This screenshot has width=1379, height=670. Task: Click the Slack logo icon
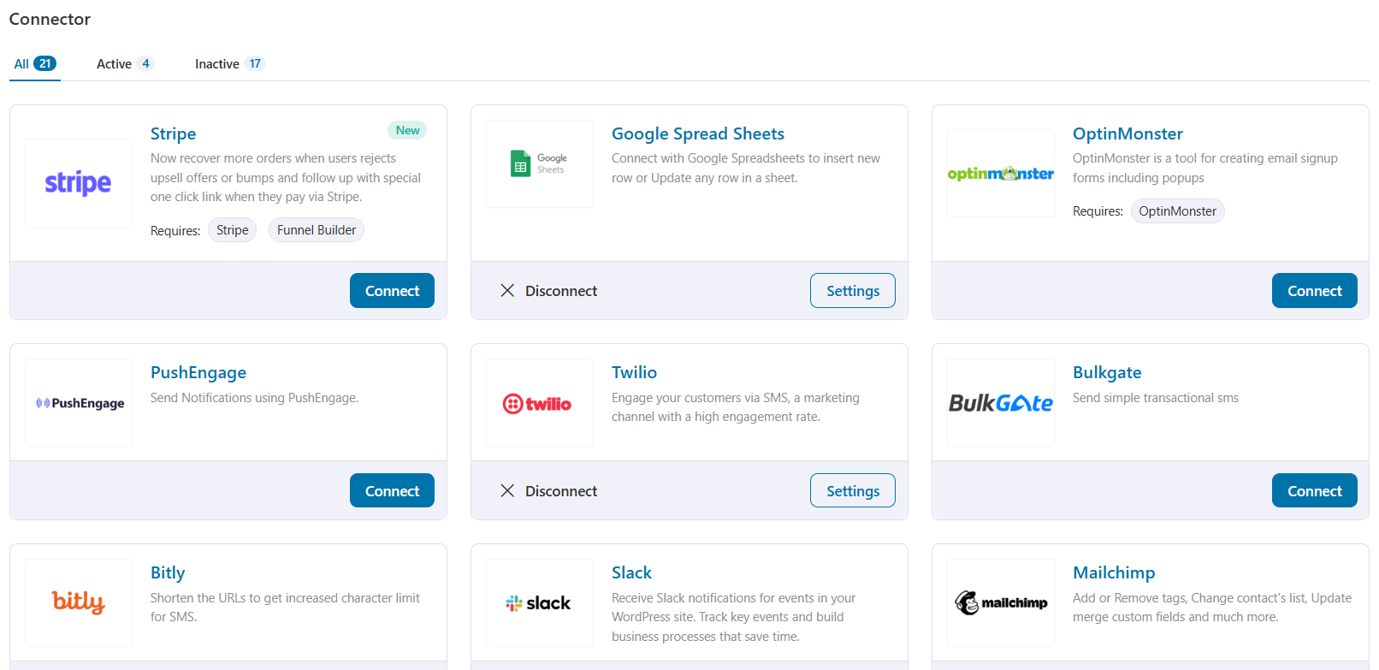pyautogui.click(x=539, y=602)
